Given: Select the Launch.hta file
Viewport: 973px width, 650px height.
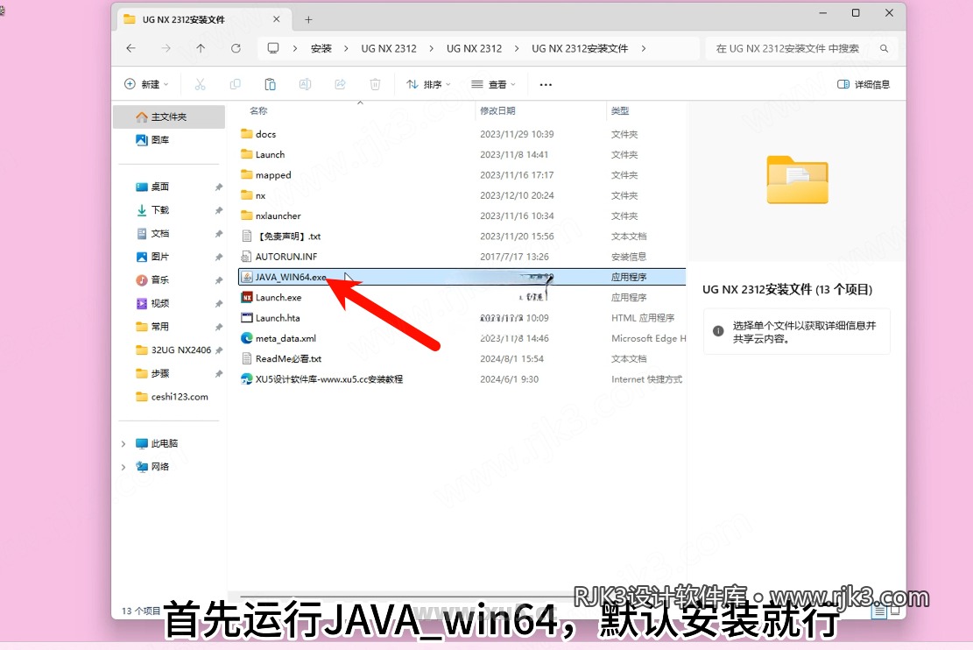Looking at the screenshot, I should (462, 318).
